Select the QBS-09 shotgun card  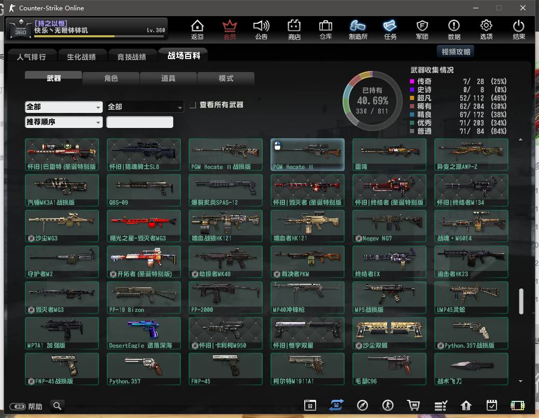144,190
